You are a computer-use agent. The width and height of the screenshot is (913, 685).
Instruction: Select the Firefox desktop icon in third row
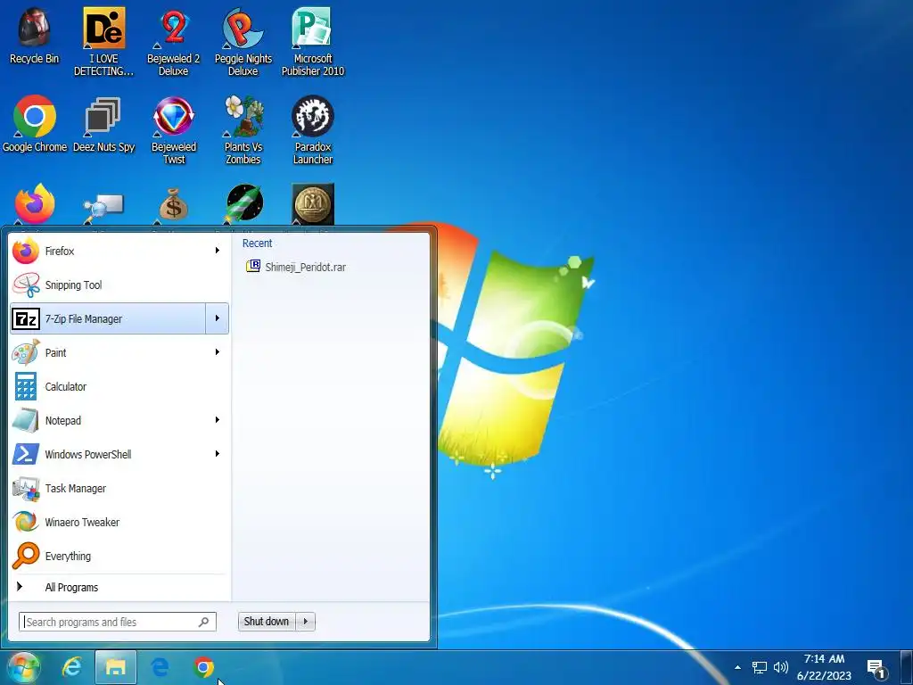[35, 204]
